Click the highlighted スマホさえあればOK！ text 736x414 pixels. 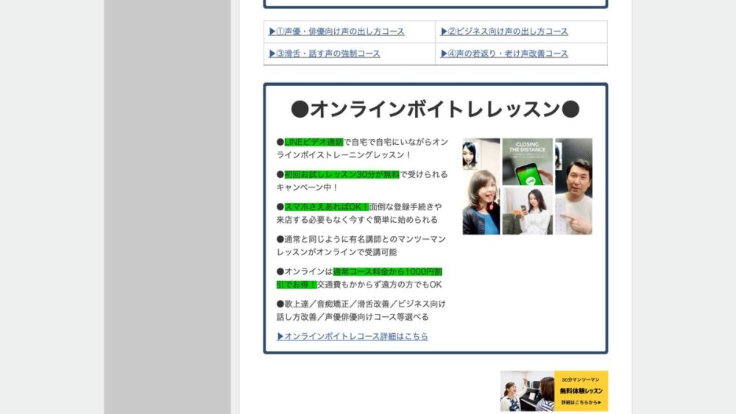point(327,207)
